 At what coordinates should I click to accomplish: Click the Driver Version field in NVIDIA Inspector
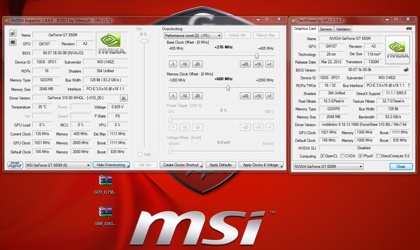point(75,98)
